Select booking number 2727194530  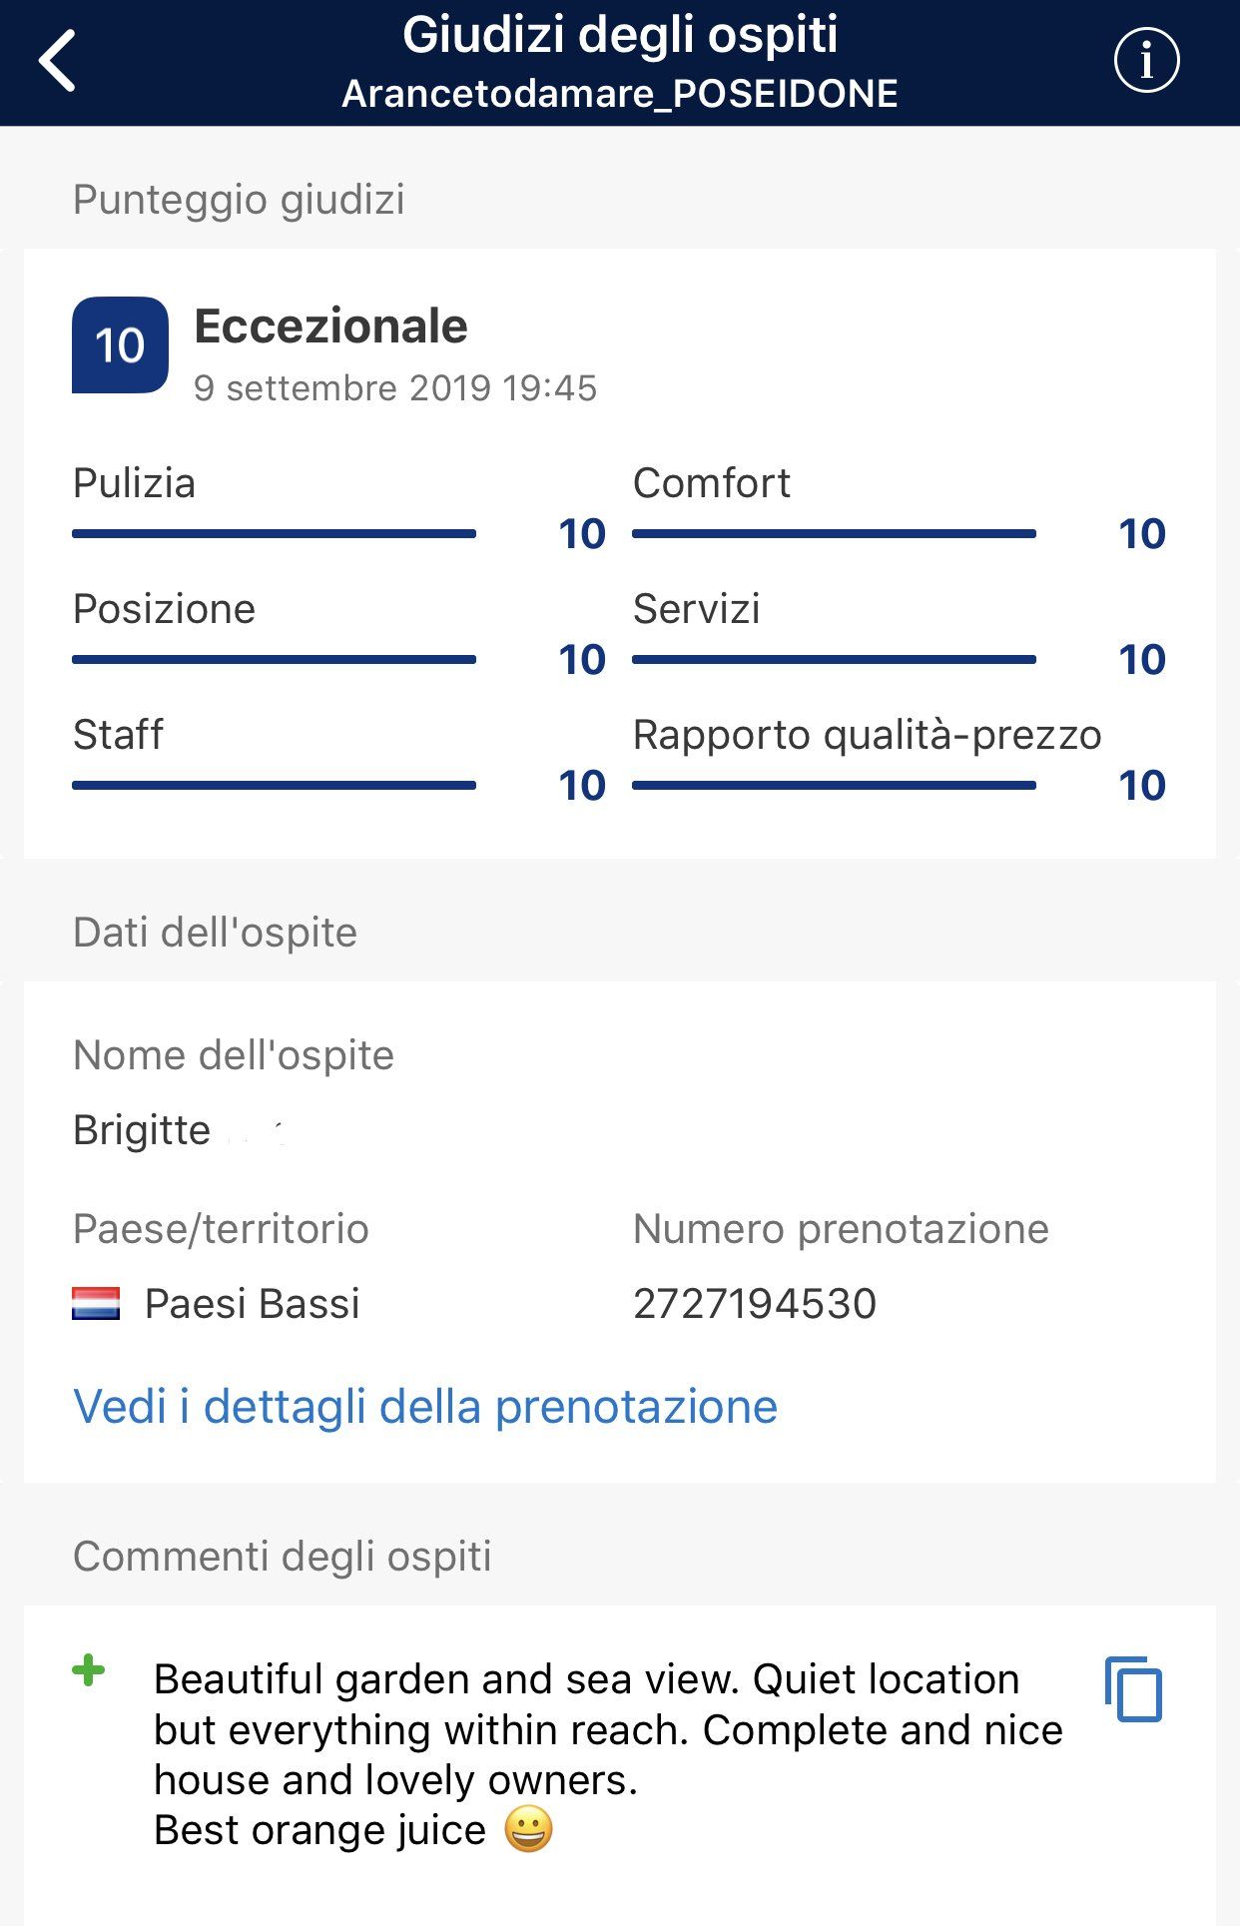click(755, 1303)
